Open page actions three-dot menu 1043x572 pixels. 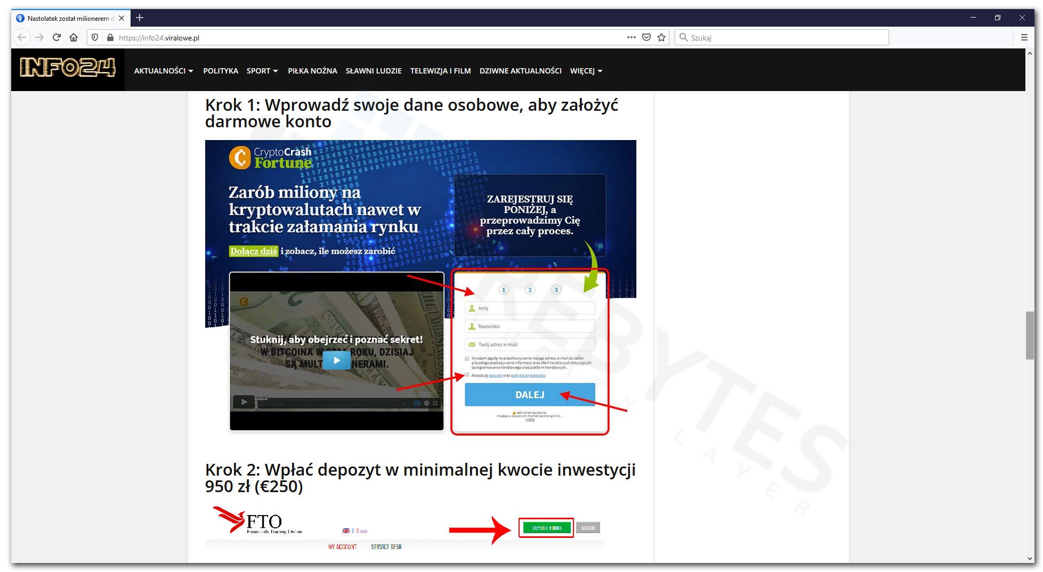point(632,37)
